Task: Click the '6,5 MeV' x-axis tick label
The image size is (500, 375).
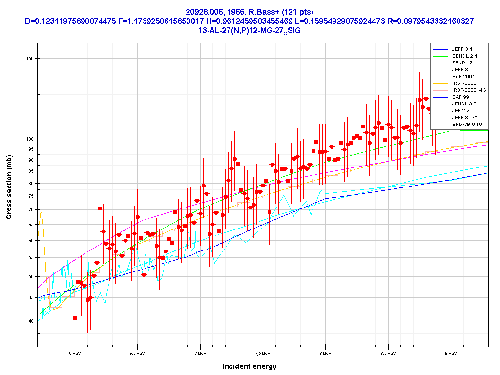Action: point(137,353)
